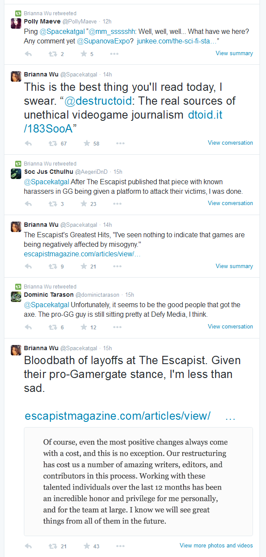
Task: Retweet Dominic Tarason's tweet
Action: coord(53,327)
